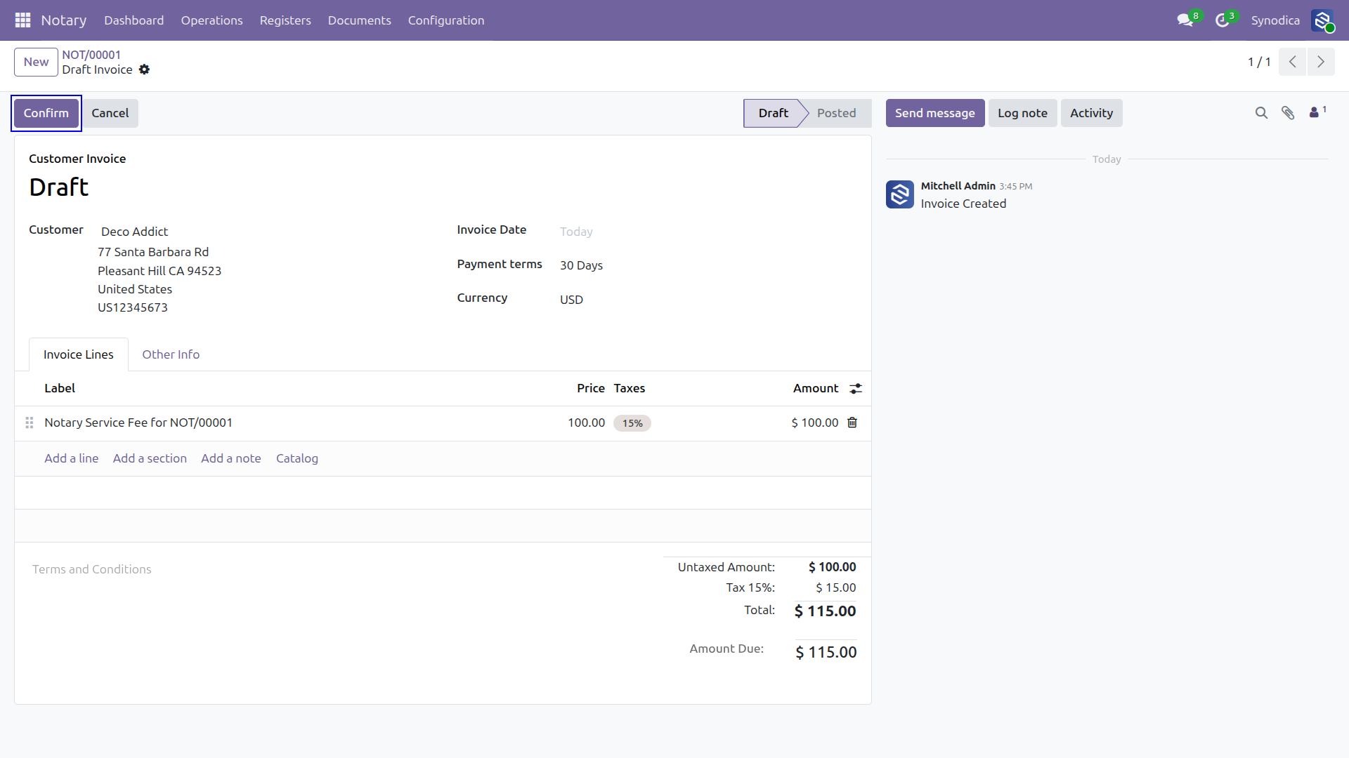This screenshot has height=758, width=1349.
Task: Sort by the Label column header
Action: point(60,388)
